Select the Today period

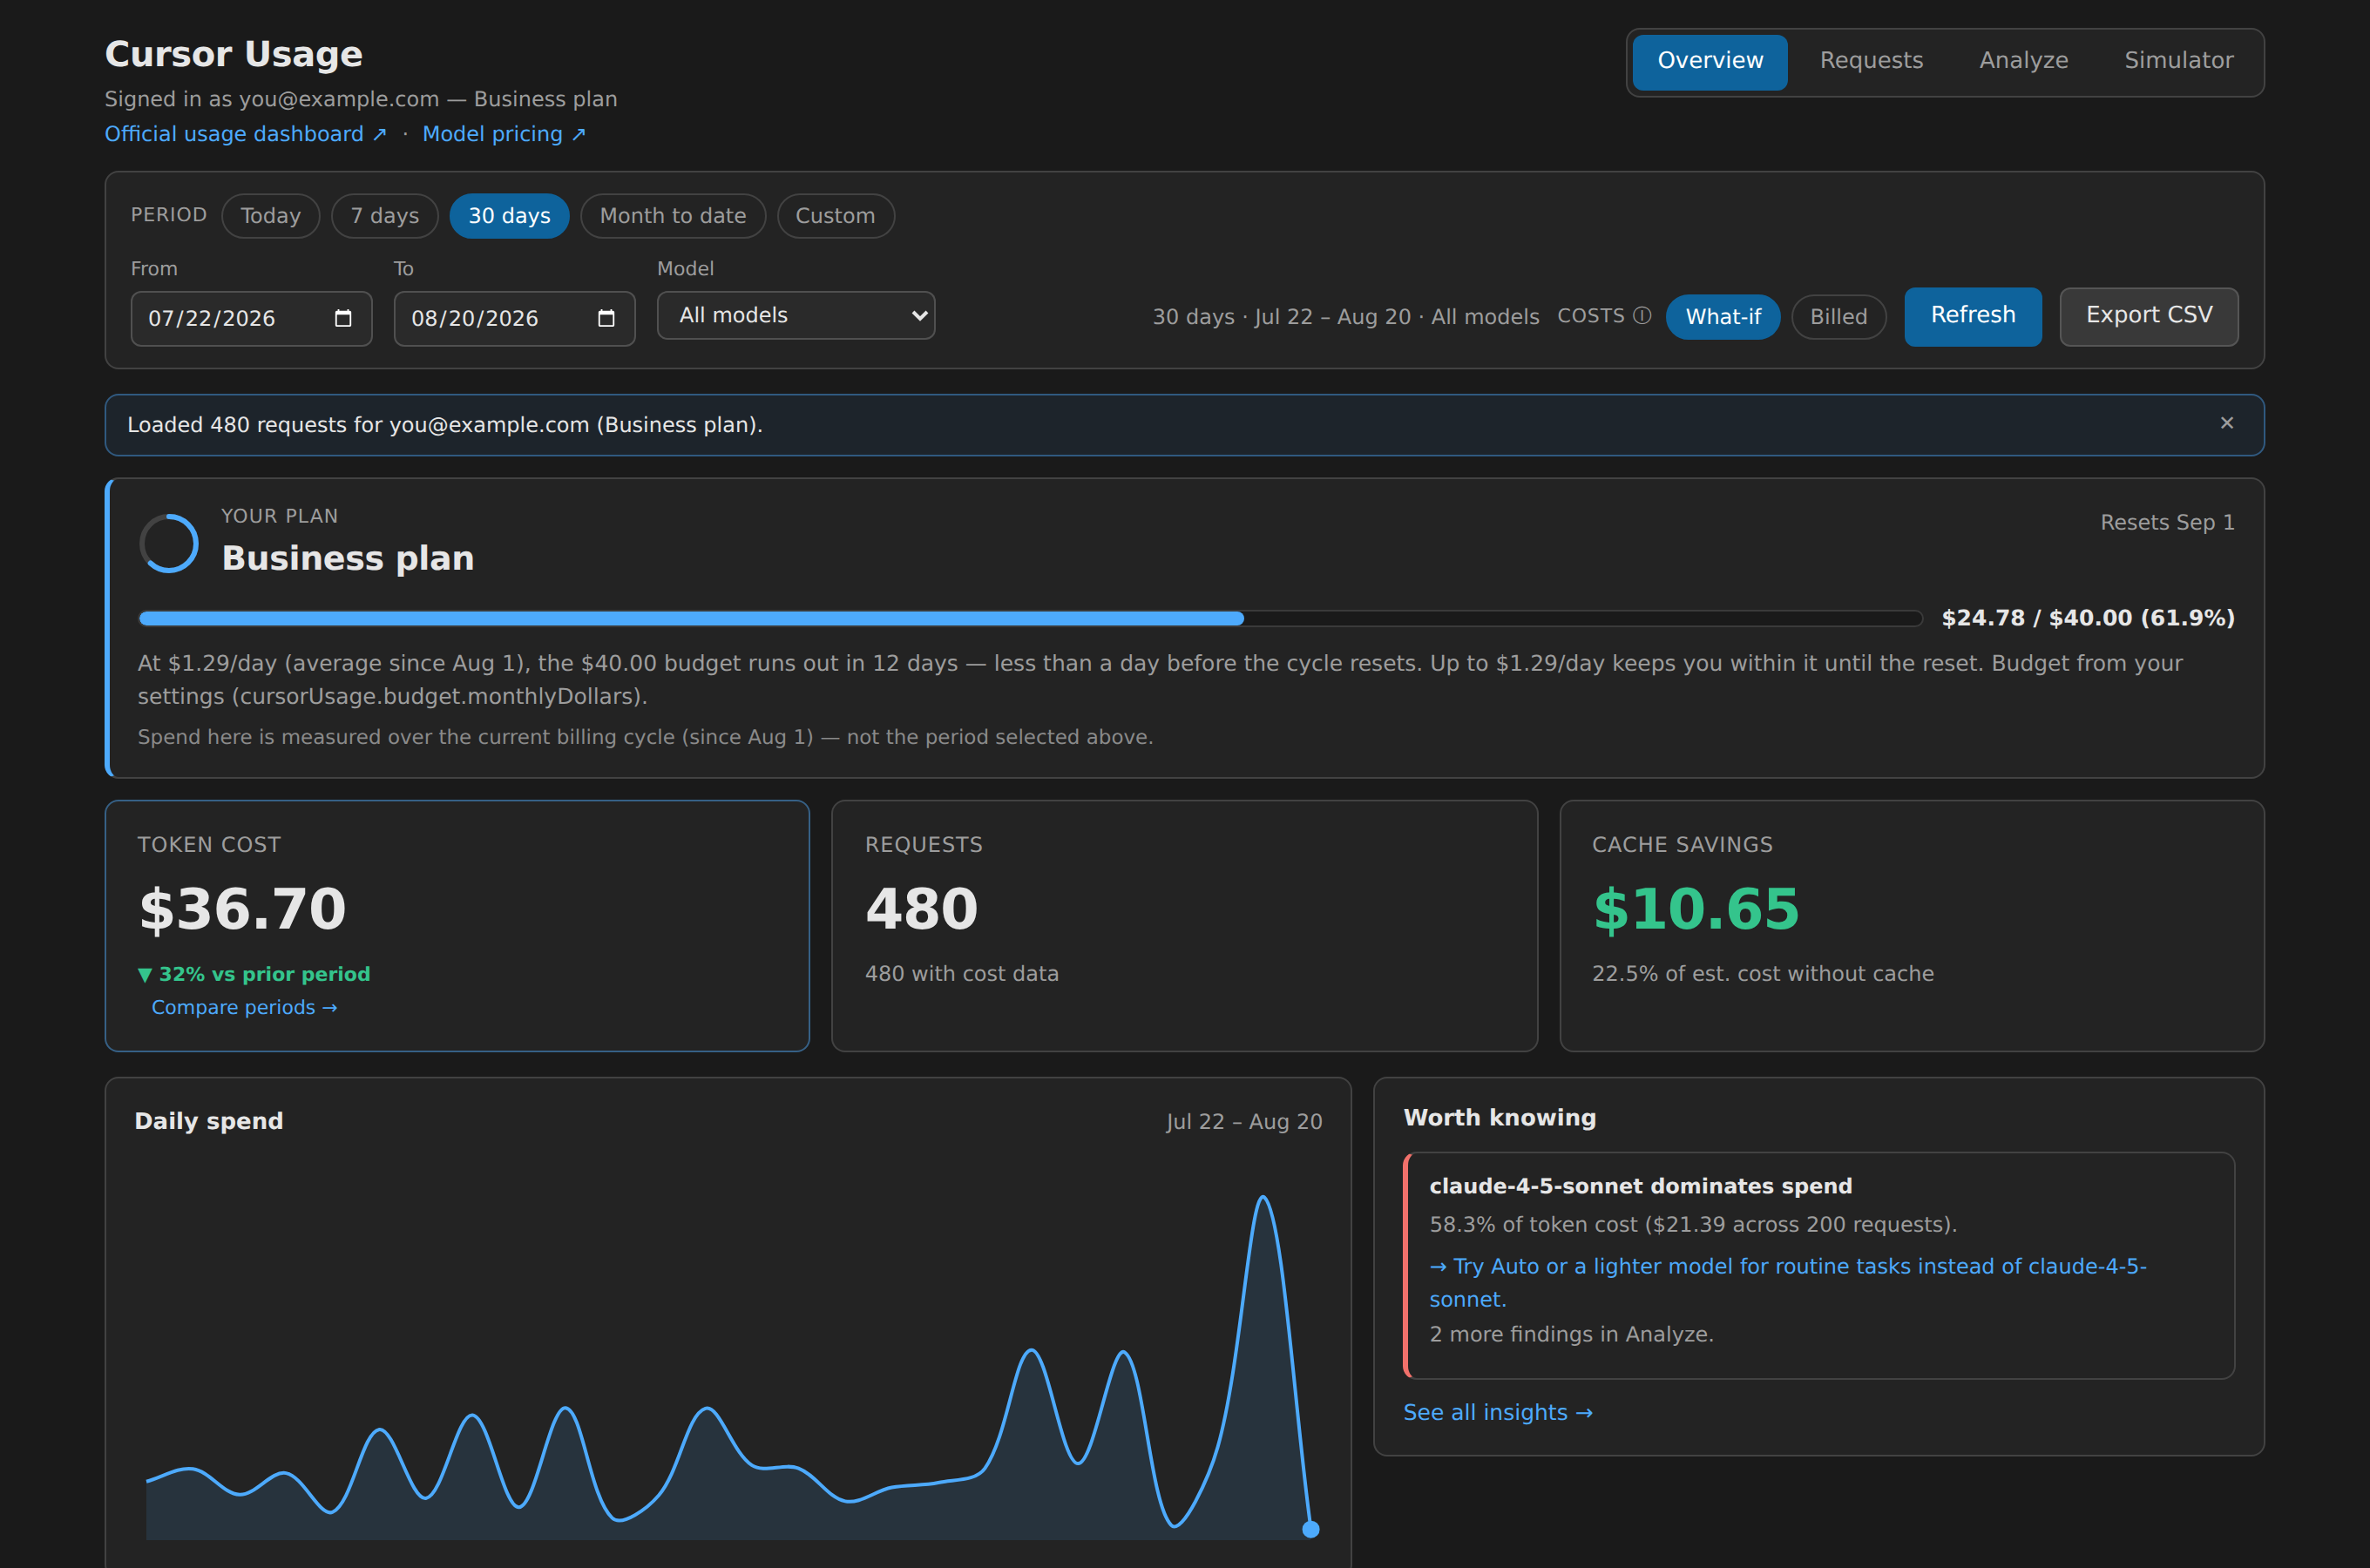click(x=270, y=216)
